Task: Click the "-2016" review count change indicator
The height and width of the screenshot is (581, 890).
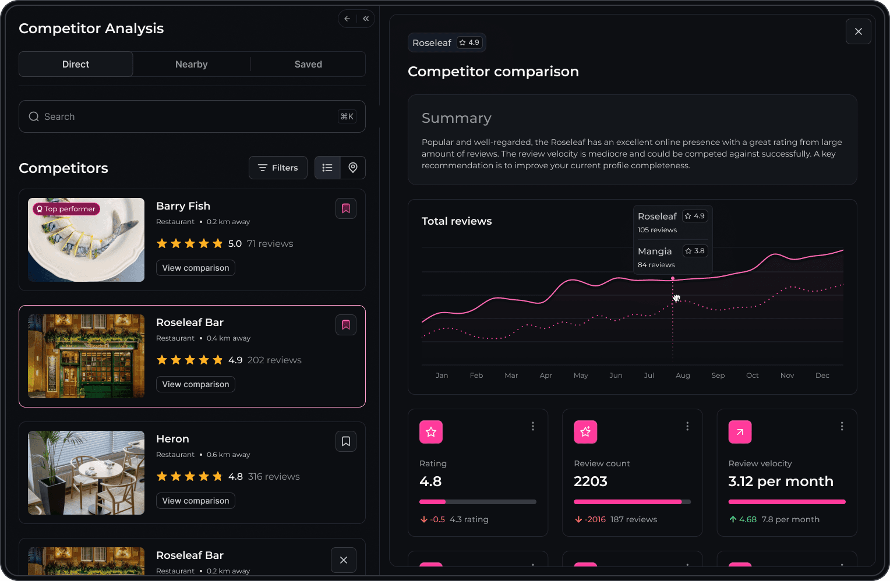Action: [590, 519]
